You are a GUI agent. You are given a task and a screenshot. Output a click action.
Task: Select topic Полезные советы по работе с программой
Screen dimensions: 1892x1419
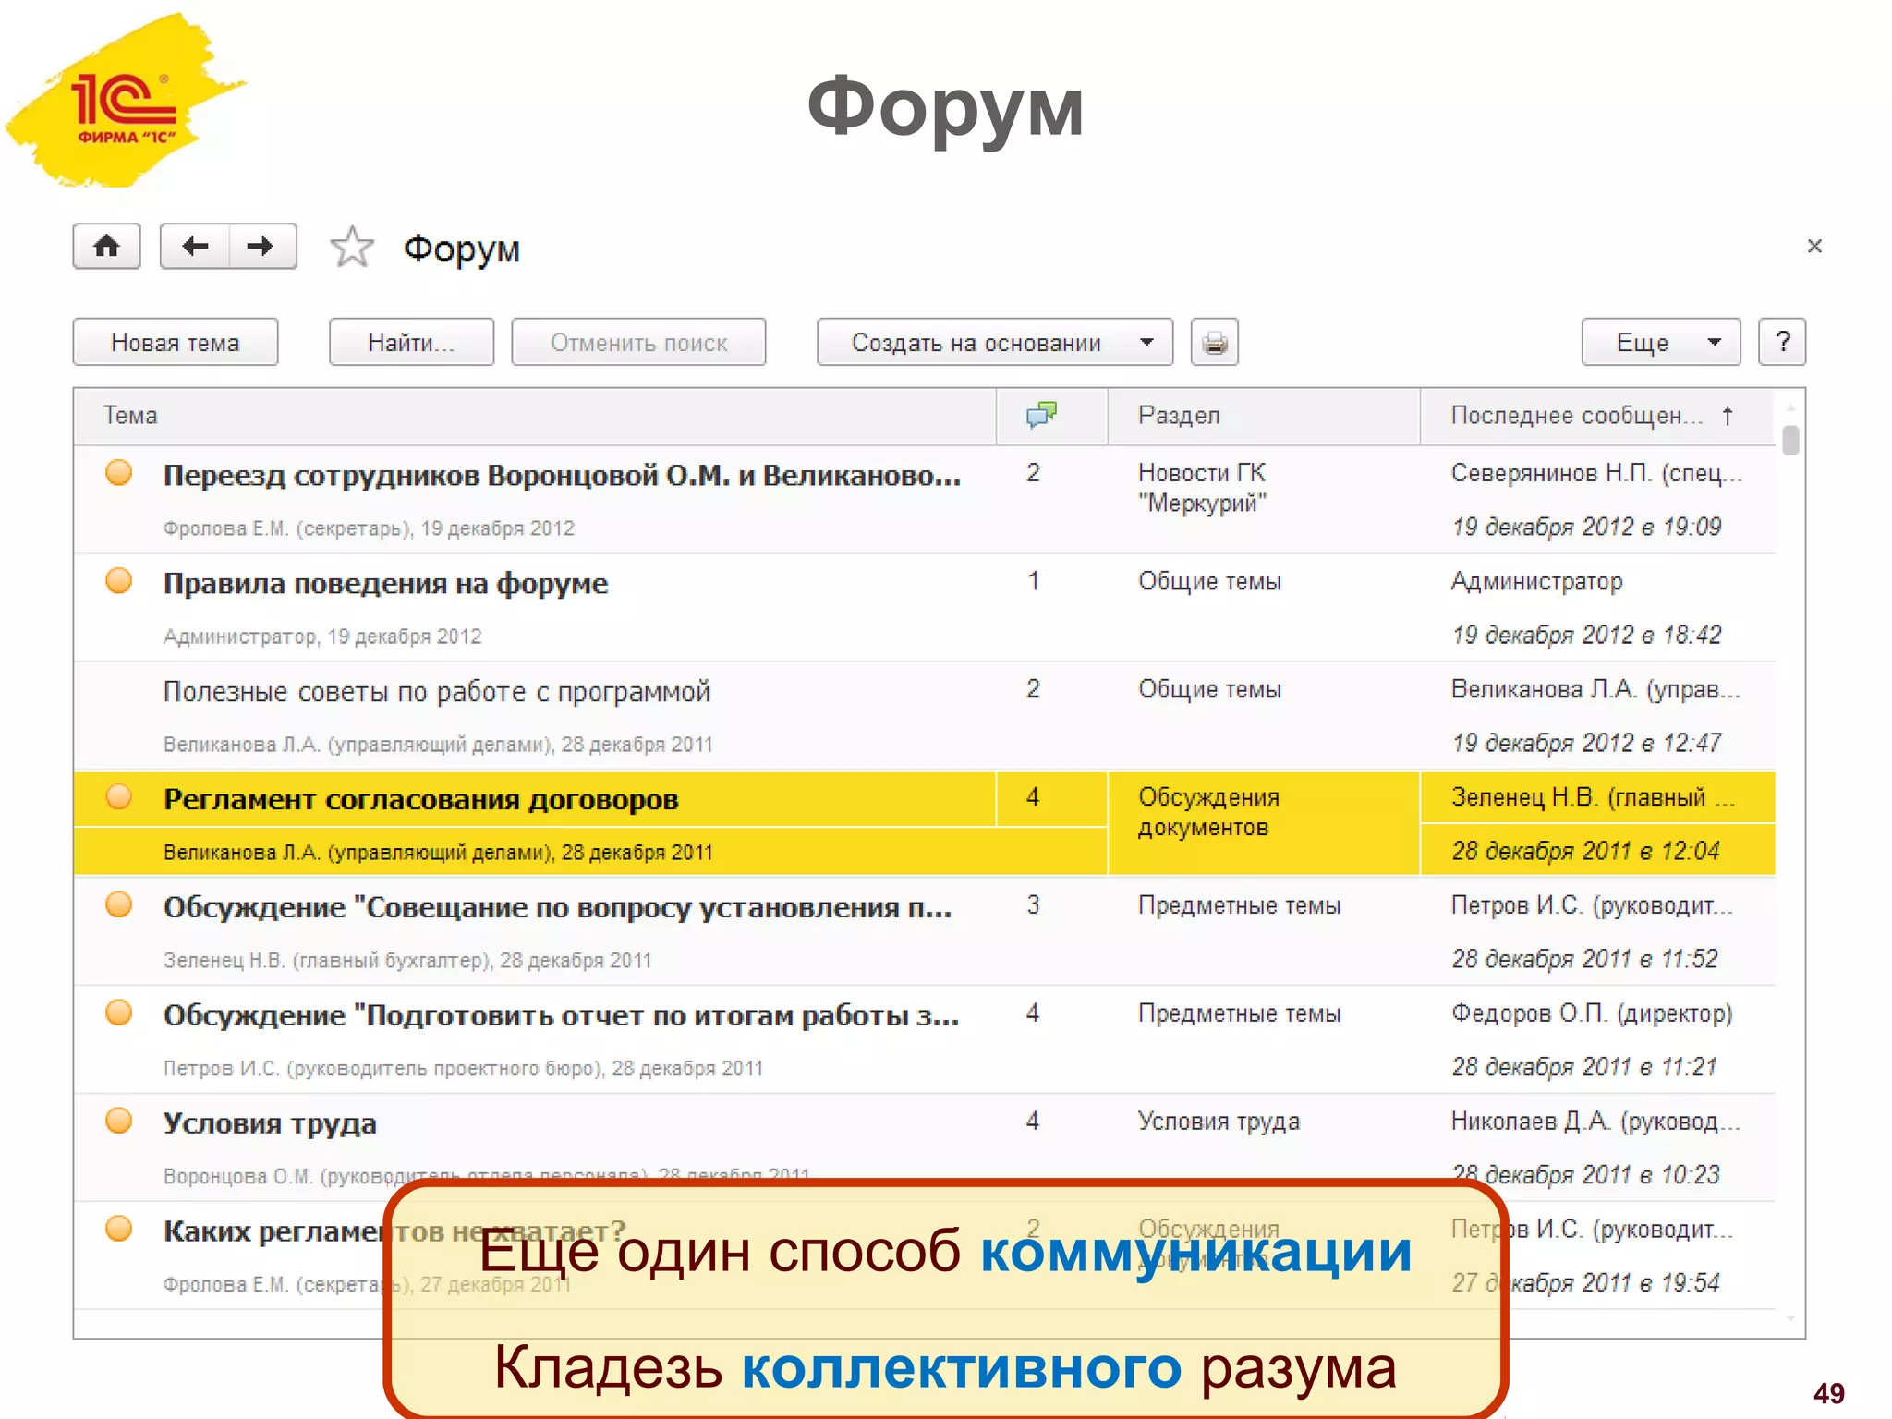[436, 691]
